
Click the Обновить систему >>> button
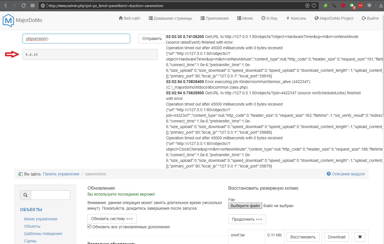click(x=112, y=219)
